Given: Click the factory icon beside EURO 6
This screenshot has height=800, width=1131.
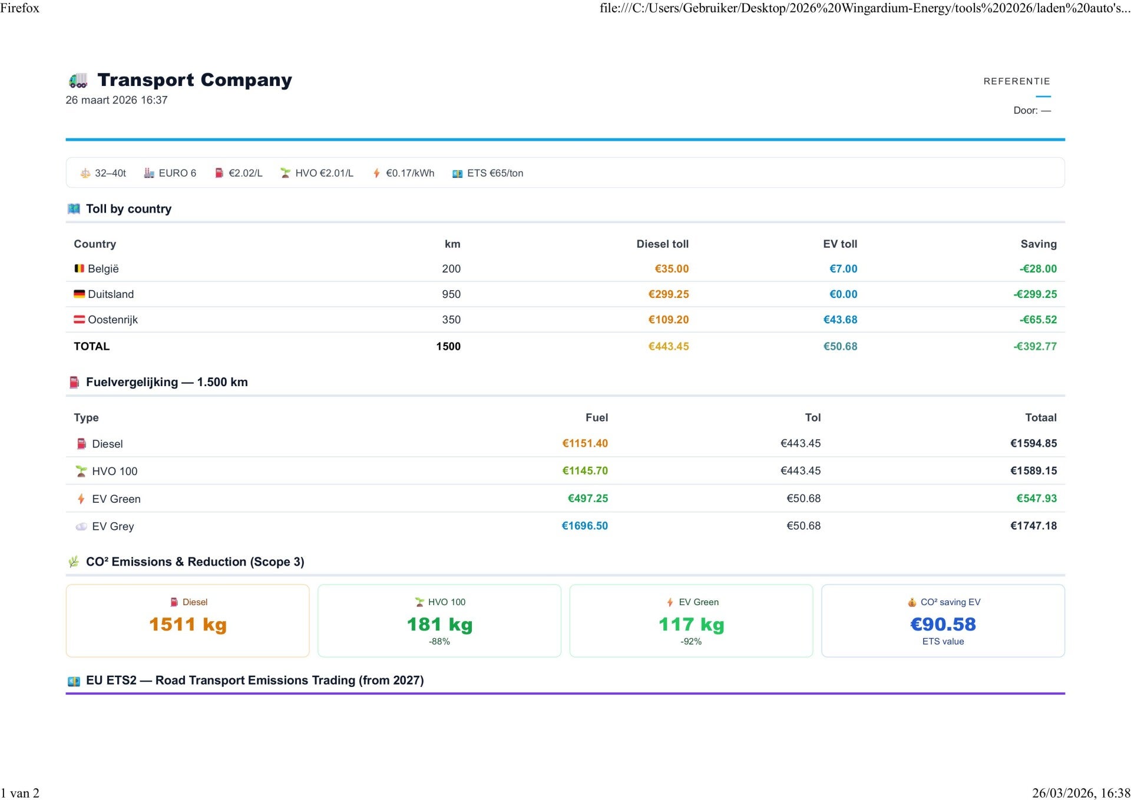Looking at the screenshot, I should (149, 173).
